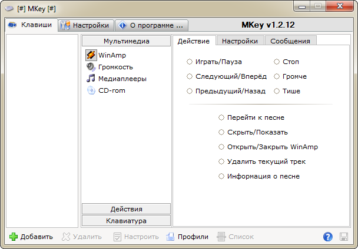358x249 pixels.
Task: Click the Клавиши tab keyboard icon
Action: [x=12, y=25]
